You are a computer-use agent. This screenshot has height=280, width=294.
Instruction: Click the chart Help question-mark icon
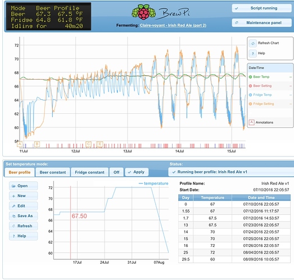(252, 53)
